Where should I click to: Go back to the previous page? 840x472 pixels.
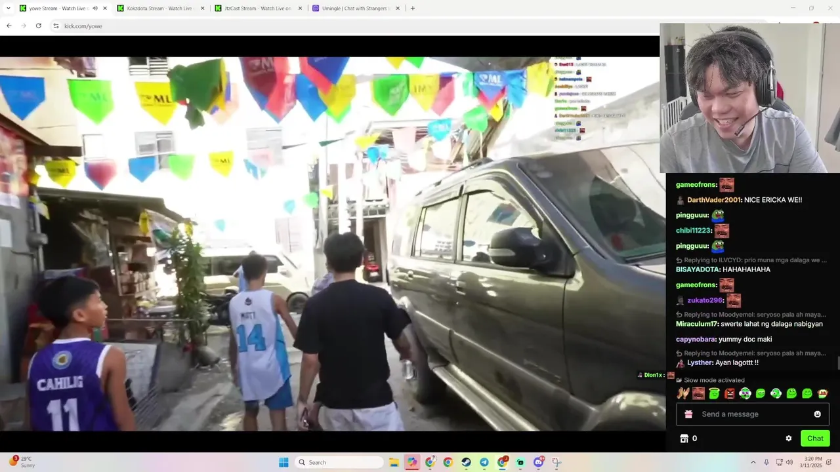click(x=9, y=26)
